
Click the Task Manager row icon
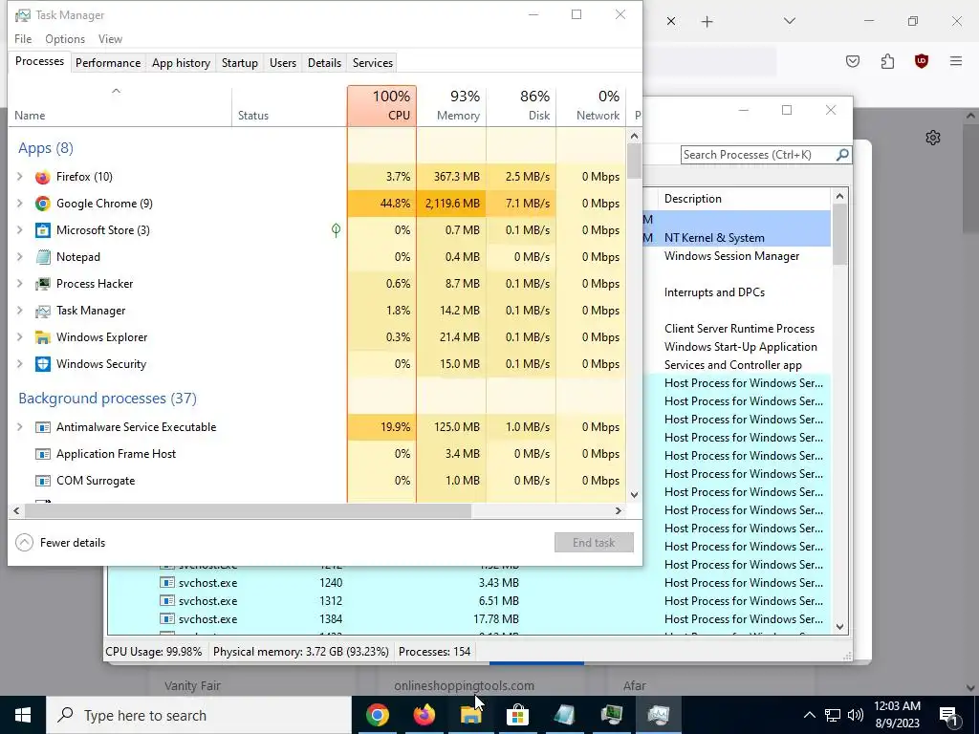click(42, 311)
